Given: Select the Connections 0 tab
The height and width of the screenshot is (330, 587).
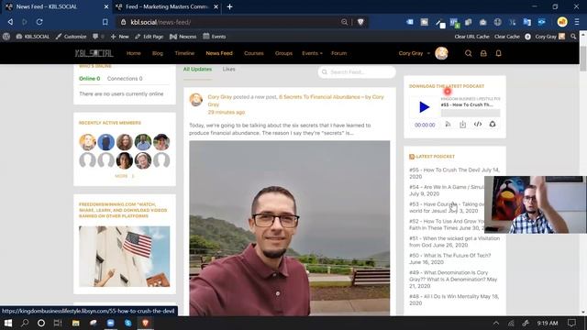Looking at the screenshot, I should [125, 79].
